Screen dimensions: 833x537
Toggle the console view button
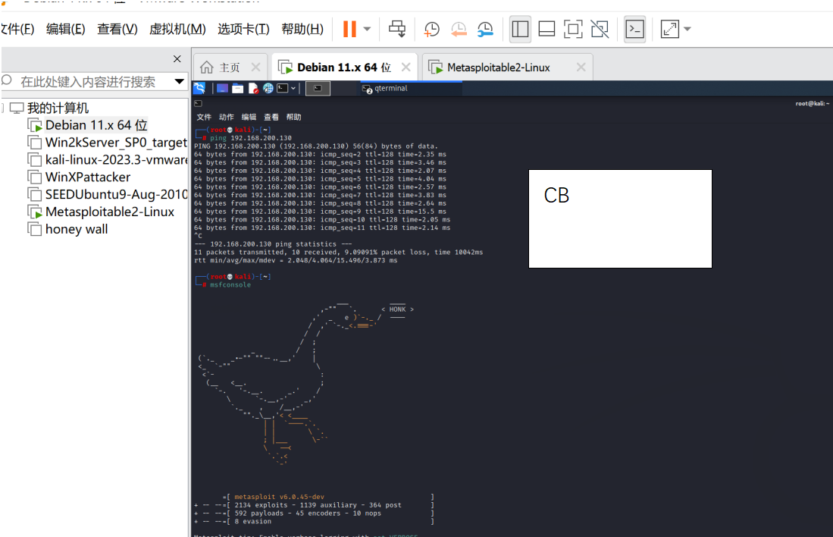[635, 29]
